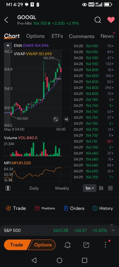This screenshot has width=119, height=267.
Task: Open the search magnifier icon
Action: [x=98, y=20]
